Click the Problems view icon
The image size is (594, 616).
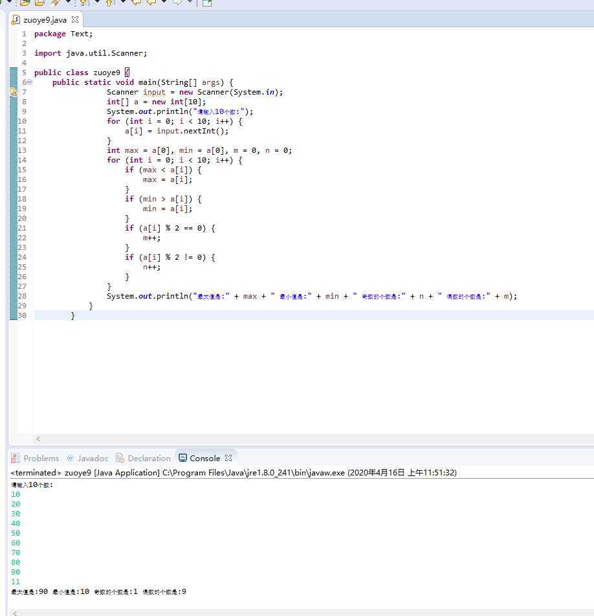click(16, 458)
